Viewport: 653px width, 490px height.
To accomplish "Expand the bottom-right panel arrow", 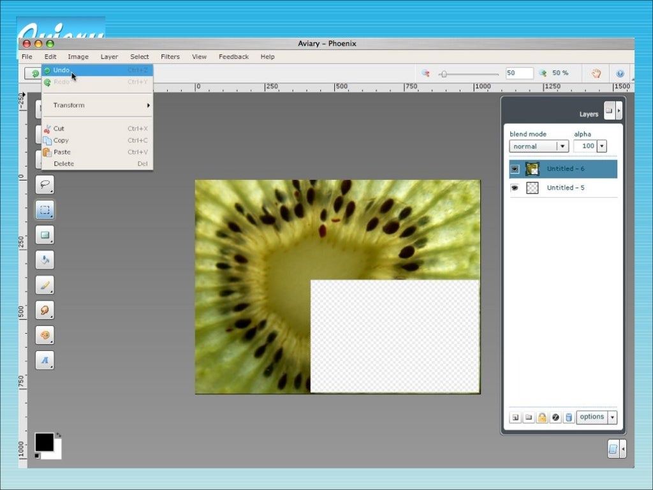I will point(623,449).
